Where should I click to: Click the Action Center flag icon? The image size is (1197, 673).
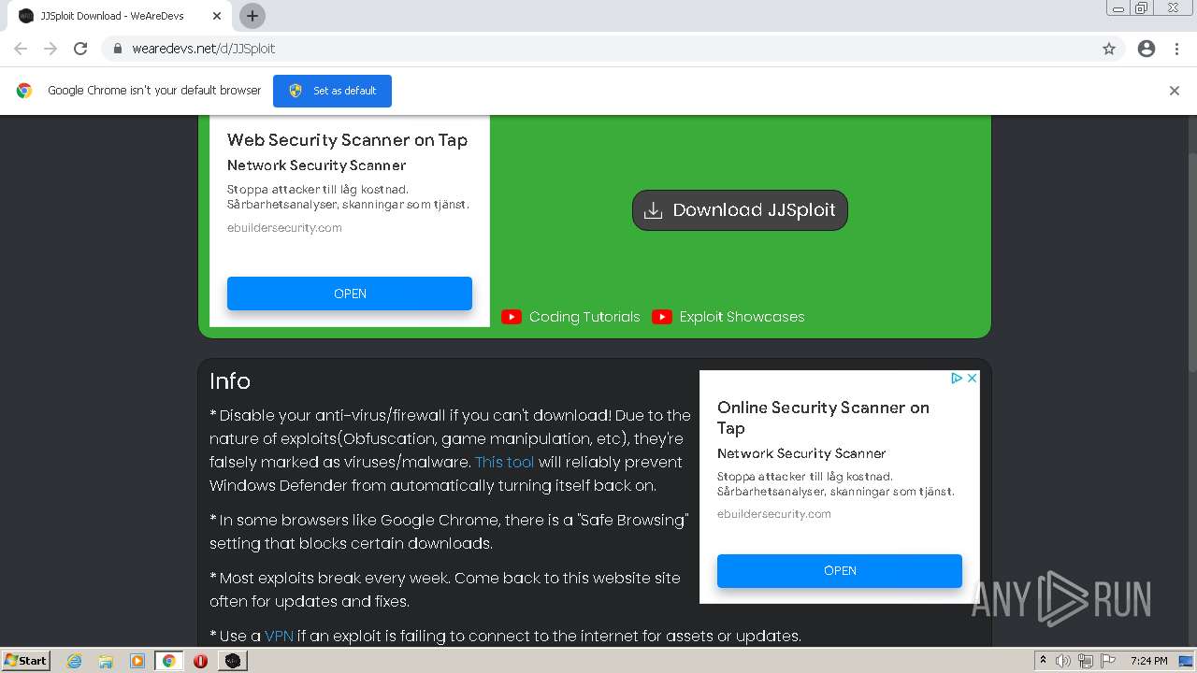tap(1107, 661)
